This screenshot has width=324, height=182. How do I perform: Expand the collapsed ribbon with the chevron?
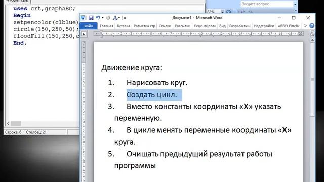[305, 26]
